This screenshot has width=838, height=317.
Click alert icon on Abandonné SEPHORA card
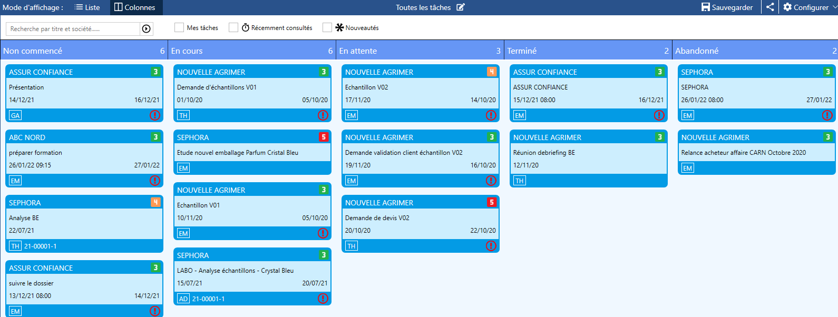[x=827, y=115]
